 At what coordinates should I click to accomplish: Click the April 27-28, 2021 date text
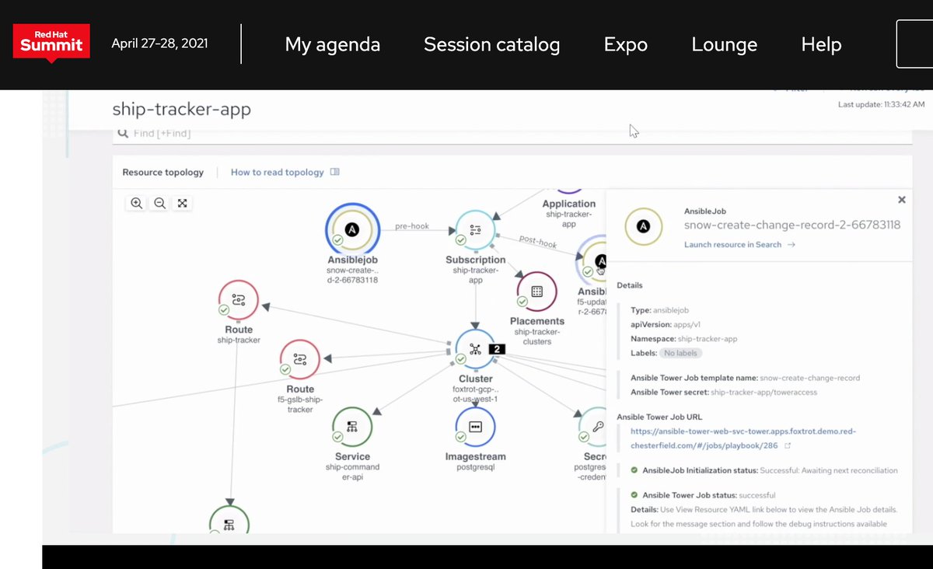(x=159, y=44)
